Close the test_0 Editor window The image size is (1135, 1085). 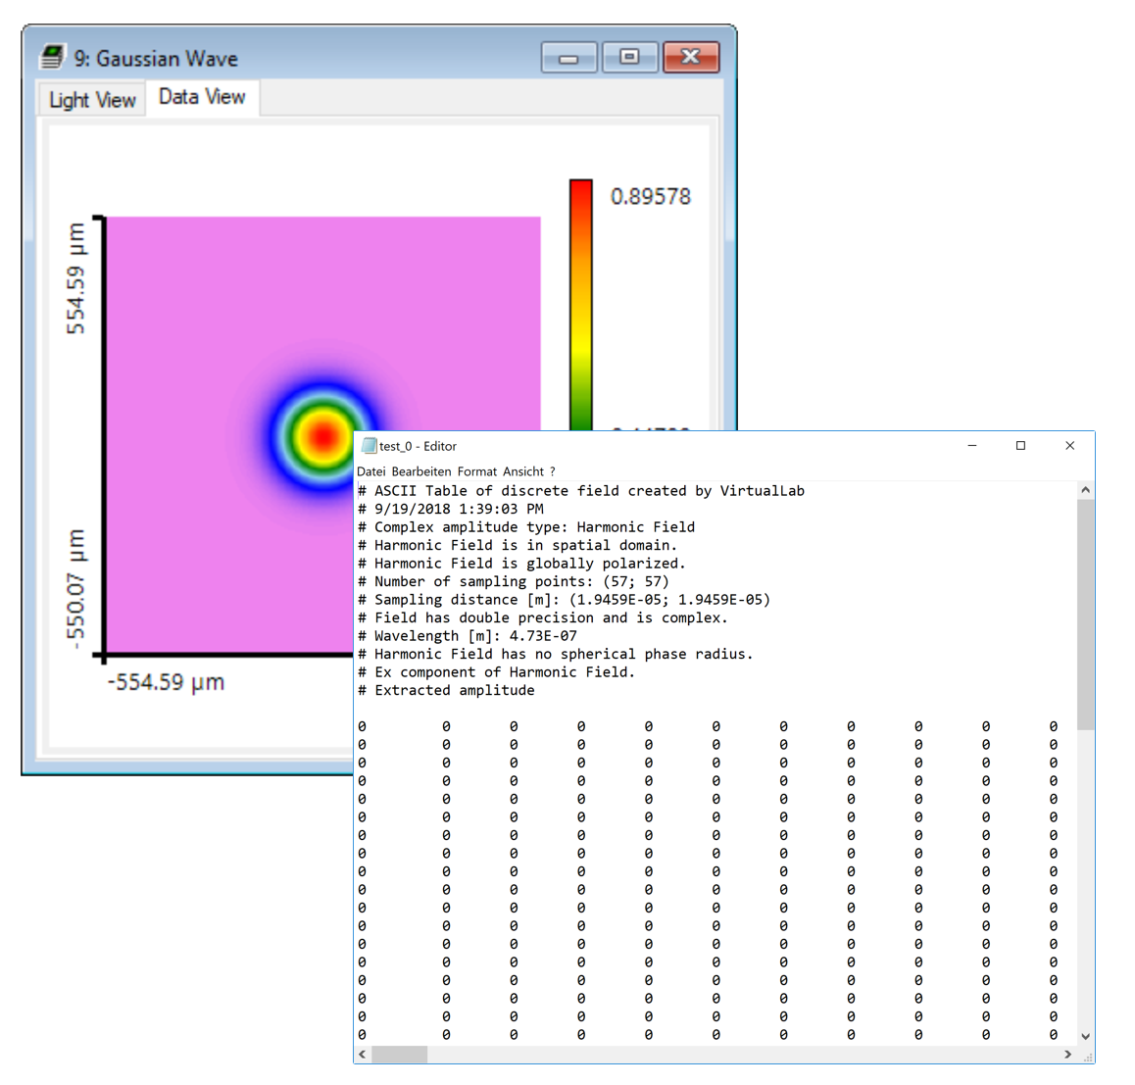[1069, 446]
